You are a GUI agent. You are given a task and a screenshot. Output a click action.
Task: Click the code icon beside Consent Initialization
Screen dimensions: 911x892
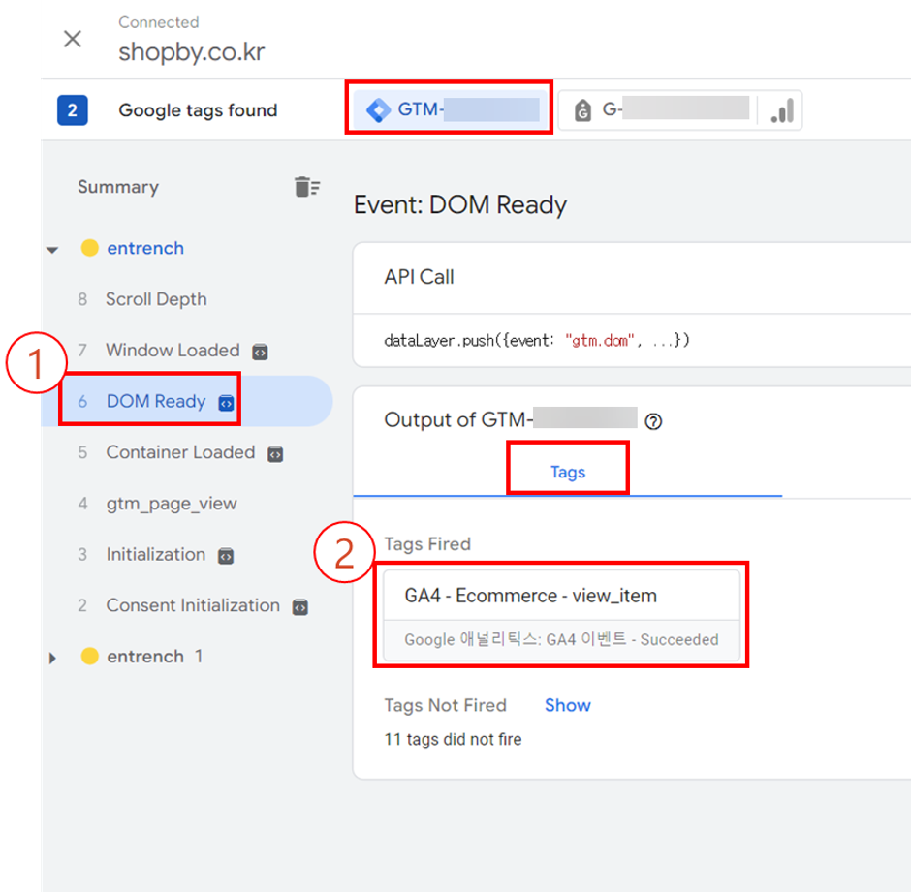coord(299,607)
